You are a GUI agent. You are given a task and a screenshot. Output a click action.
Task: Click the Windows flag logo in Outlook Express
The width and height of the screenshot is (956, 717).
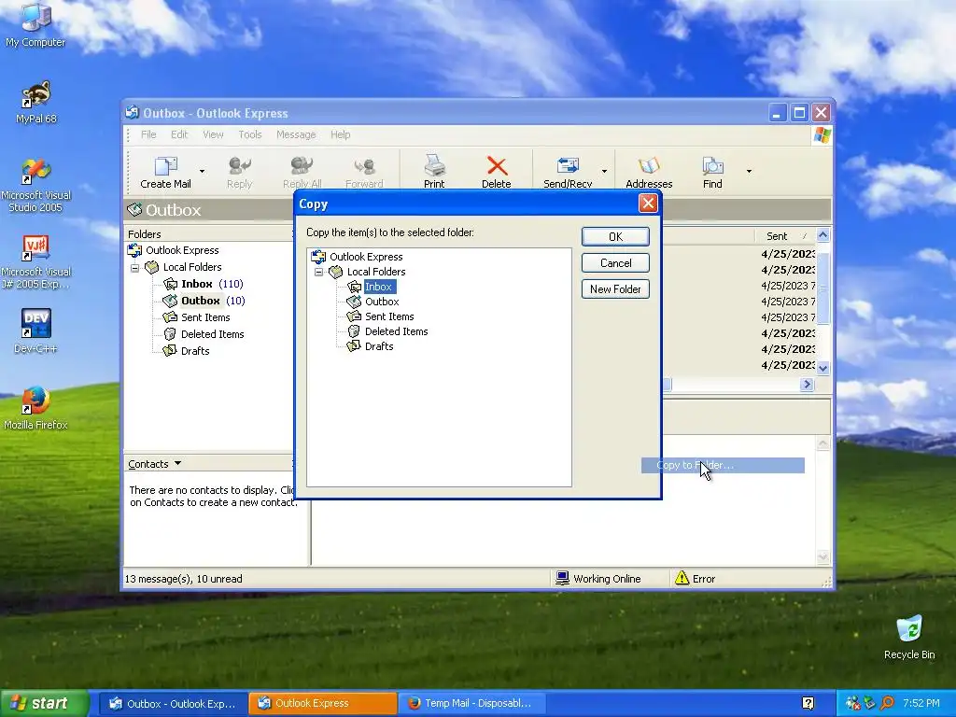(x=822, y=134)
